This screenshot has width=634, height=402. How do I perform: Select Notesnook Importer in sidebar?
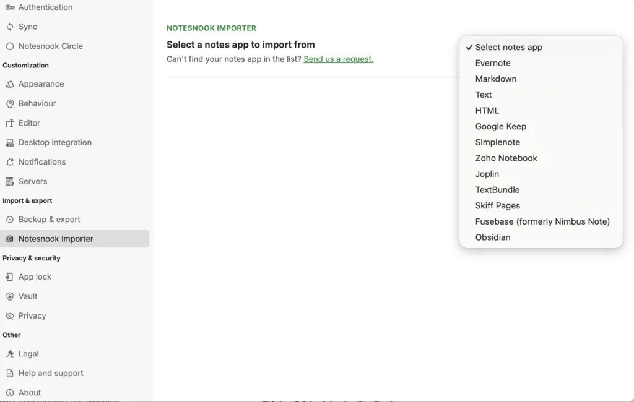pos(75,239)
